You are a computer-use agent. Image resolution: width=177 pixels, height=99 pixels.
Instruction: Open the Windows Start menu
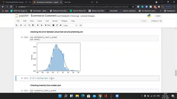click(x=60, y=96)
